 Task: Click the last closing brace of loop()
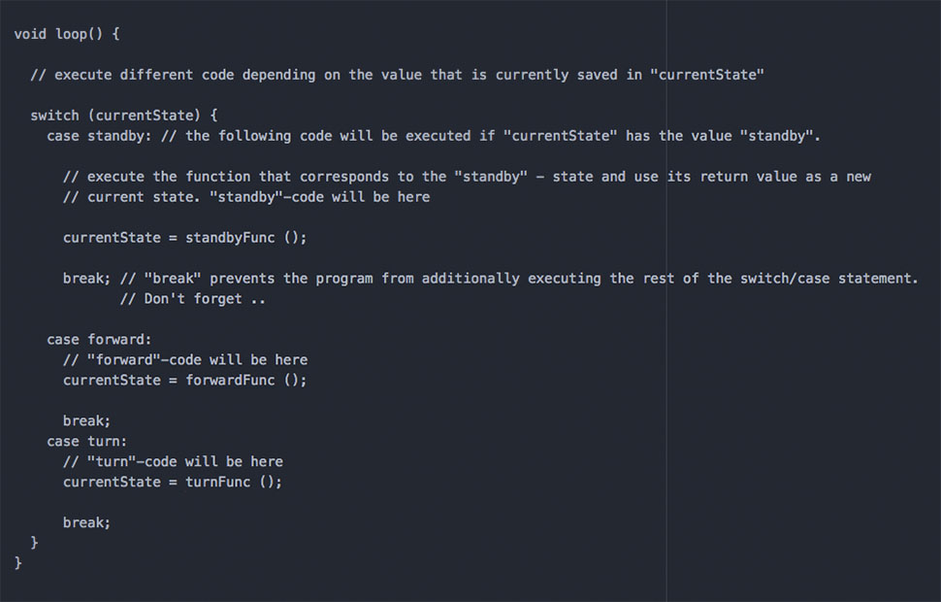click(18, 563)
